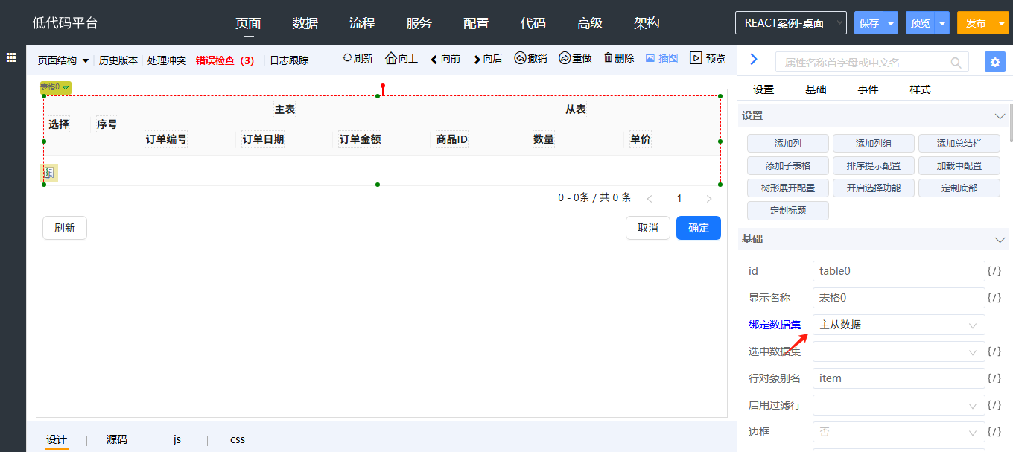Collapse the 基础 section

click(1000, 240)
